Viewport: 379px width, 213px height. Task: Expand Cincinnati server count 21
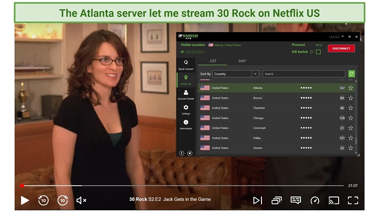coord(342,128)
